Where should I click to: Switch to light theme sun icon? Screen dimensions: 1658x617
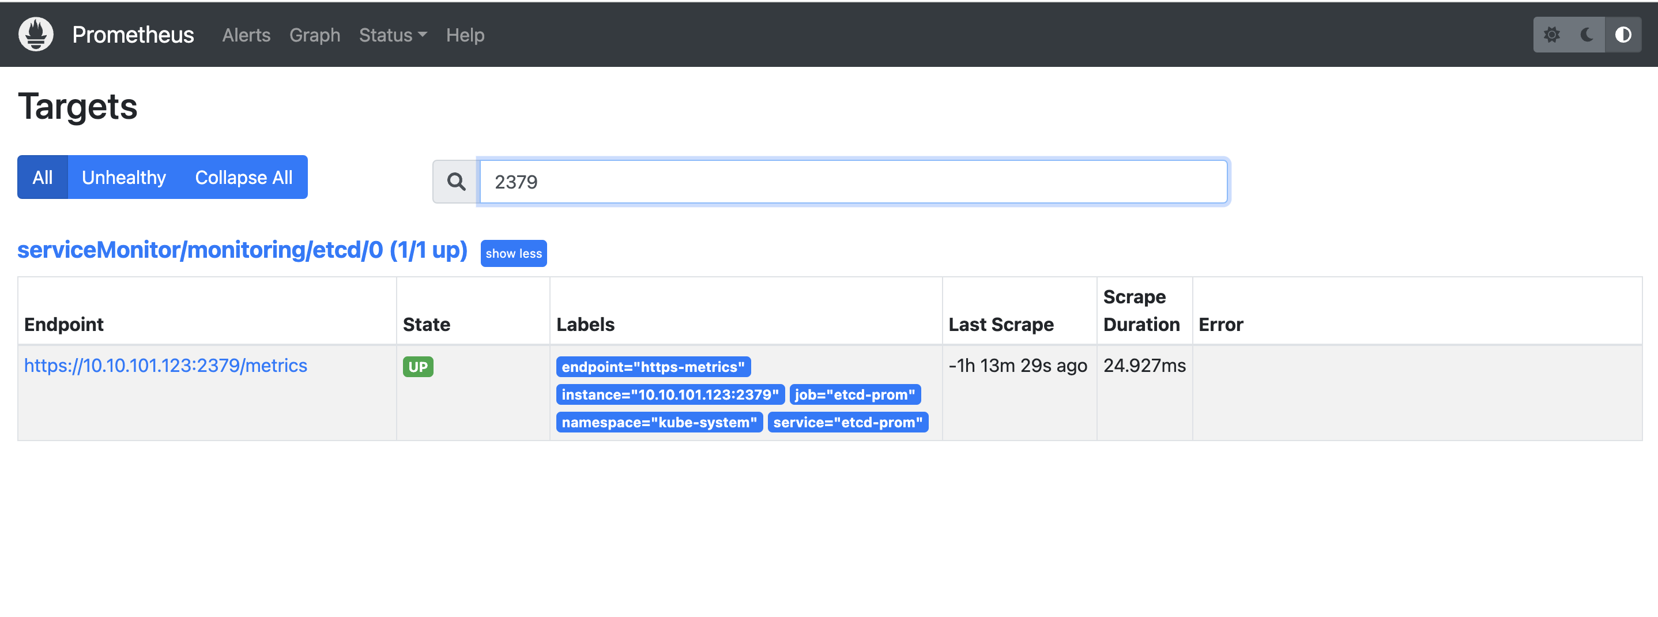[x=1552, y=34]
